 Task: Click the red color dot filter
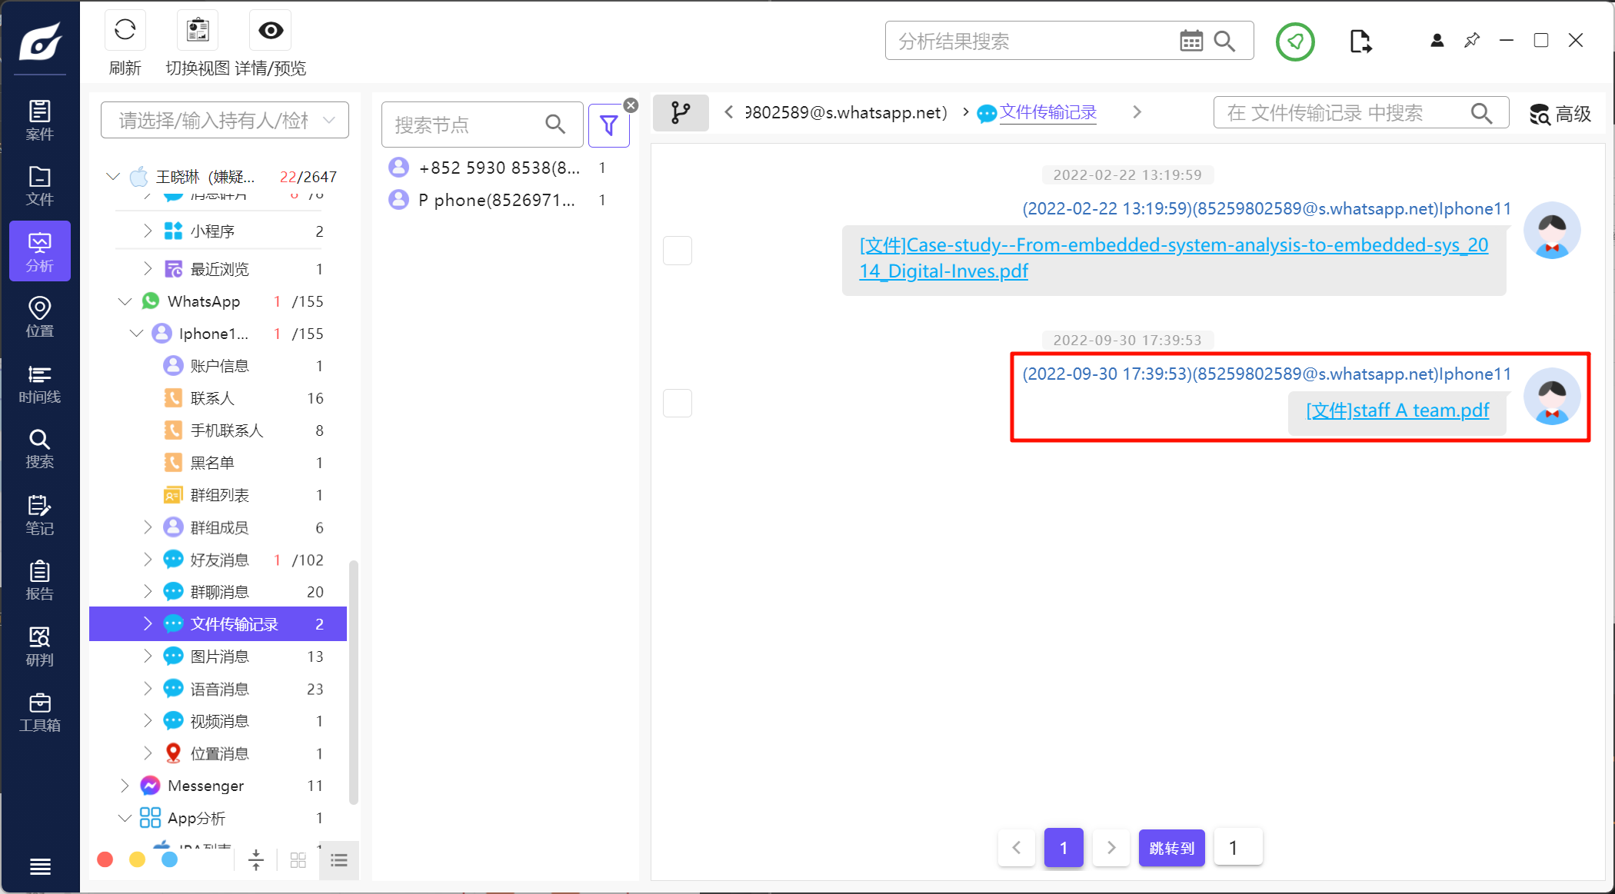[105, 859]
